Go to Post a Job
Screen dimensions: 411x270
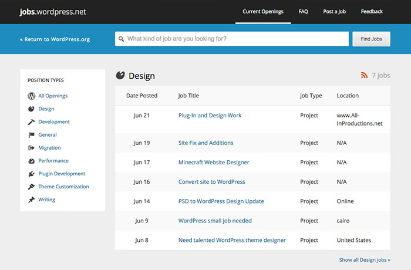(335, 12)
